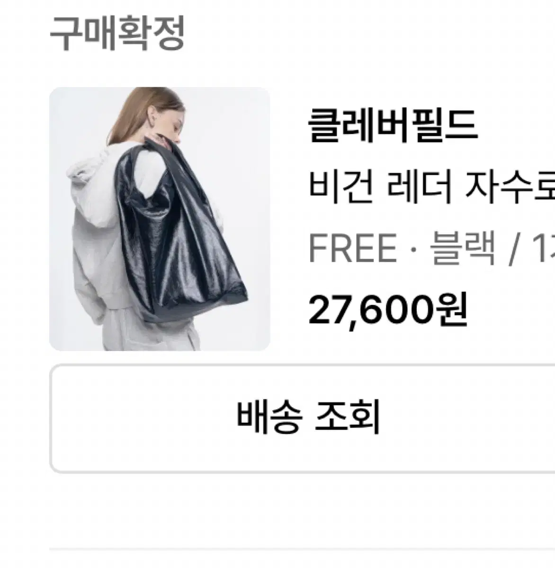
Task: Click the 27,600원 price text
Action: point(388,309)
